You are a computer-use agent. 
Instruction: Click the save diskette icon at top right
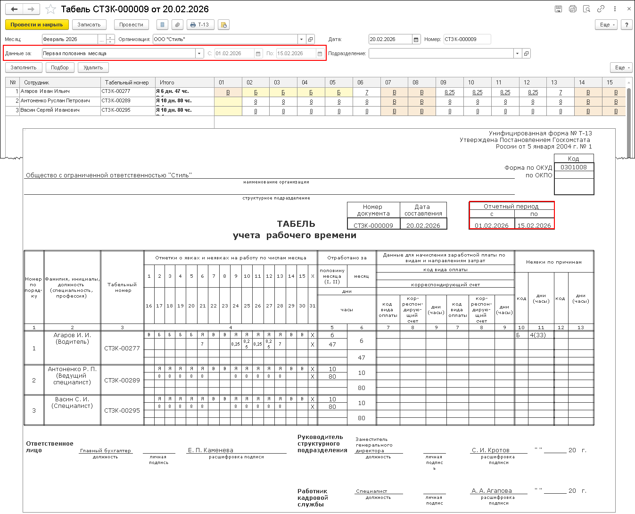click(558, 9)
